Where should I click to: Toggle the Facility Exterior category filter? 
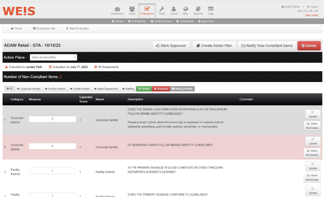pos(55,89)
